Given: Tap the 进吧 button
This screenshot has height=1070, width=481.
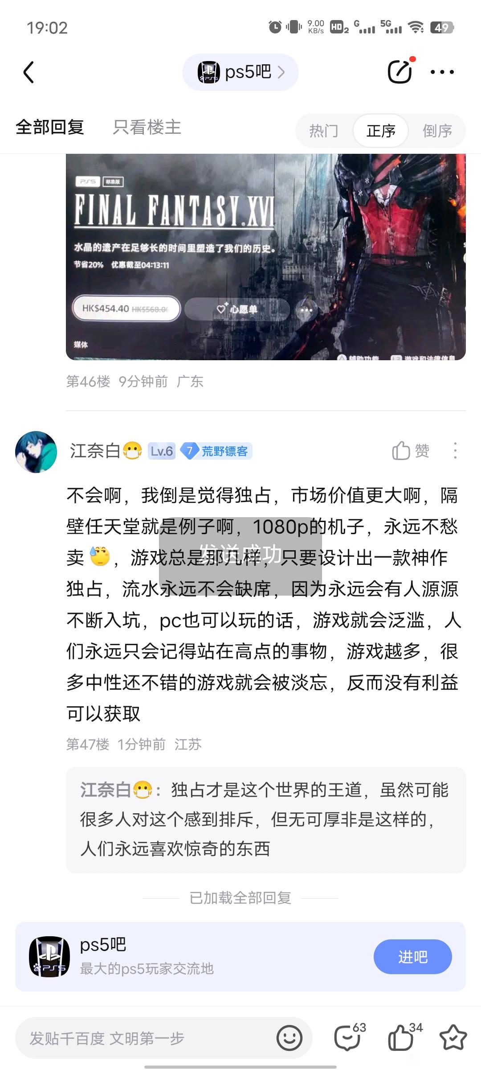Looking at the screenshot, I should [413, 957].
